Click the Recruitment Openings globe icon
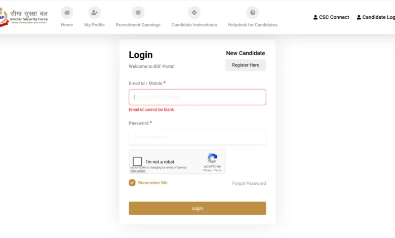The height and width of the screenshot is (238, 395). point(138,13)
